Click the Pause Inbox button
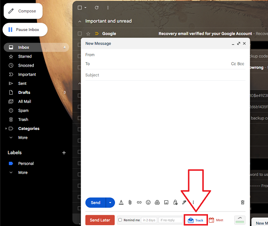The height and width of the screenshot is (226, 268). [25, 30]
